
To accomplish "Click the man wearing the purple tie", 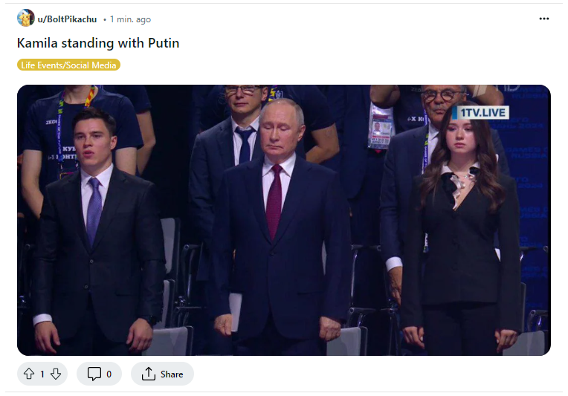I will point(98,232).
